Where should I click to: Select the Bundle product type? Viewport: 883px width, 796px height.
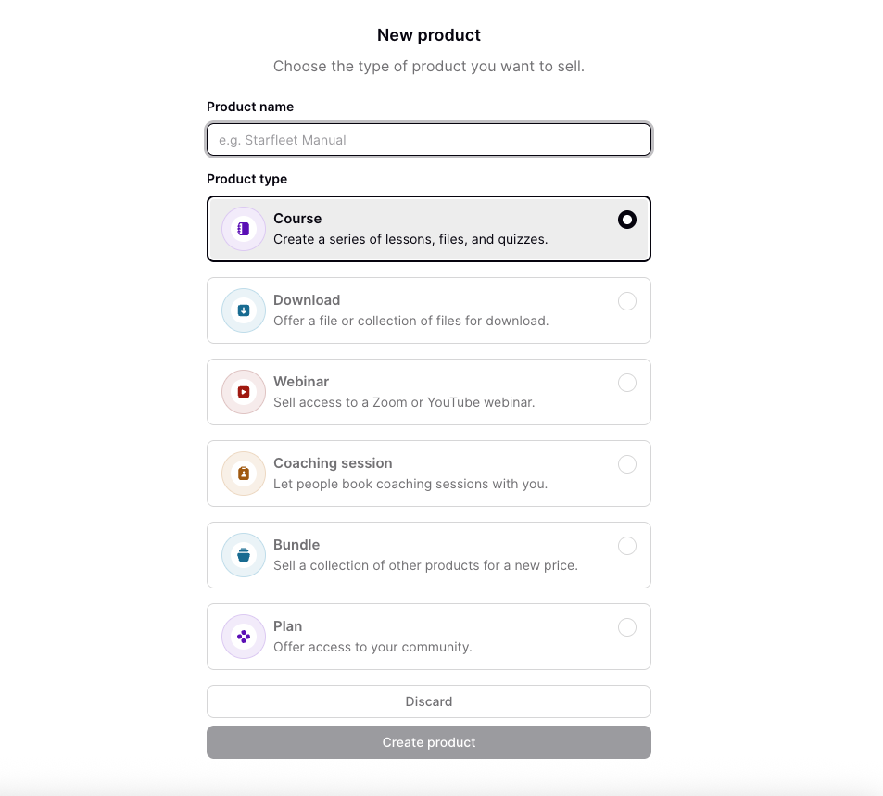coord(627,546)
